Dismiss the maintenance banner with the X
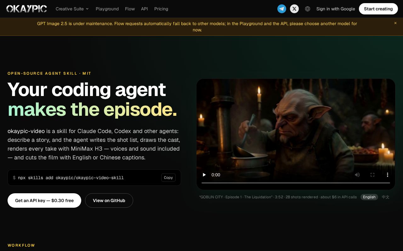The height and width of the screenshot is (251, 403). (395, 23)
